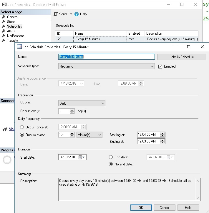Click the schedule Name input field
Viewport: 209px width, 213px height.
(x=106, y=57)
